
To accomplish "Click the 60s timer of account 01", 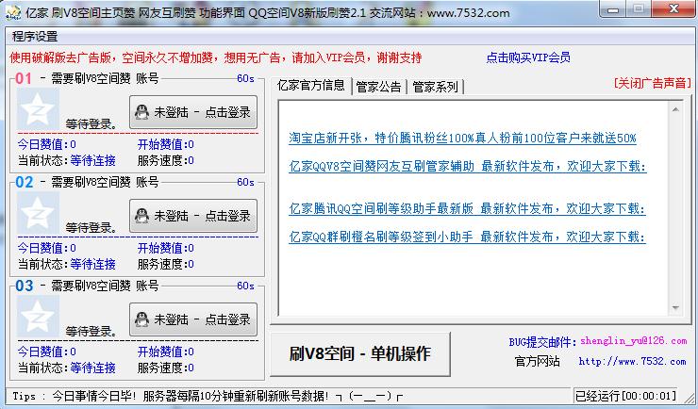I will coord(245,78).
